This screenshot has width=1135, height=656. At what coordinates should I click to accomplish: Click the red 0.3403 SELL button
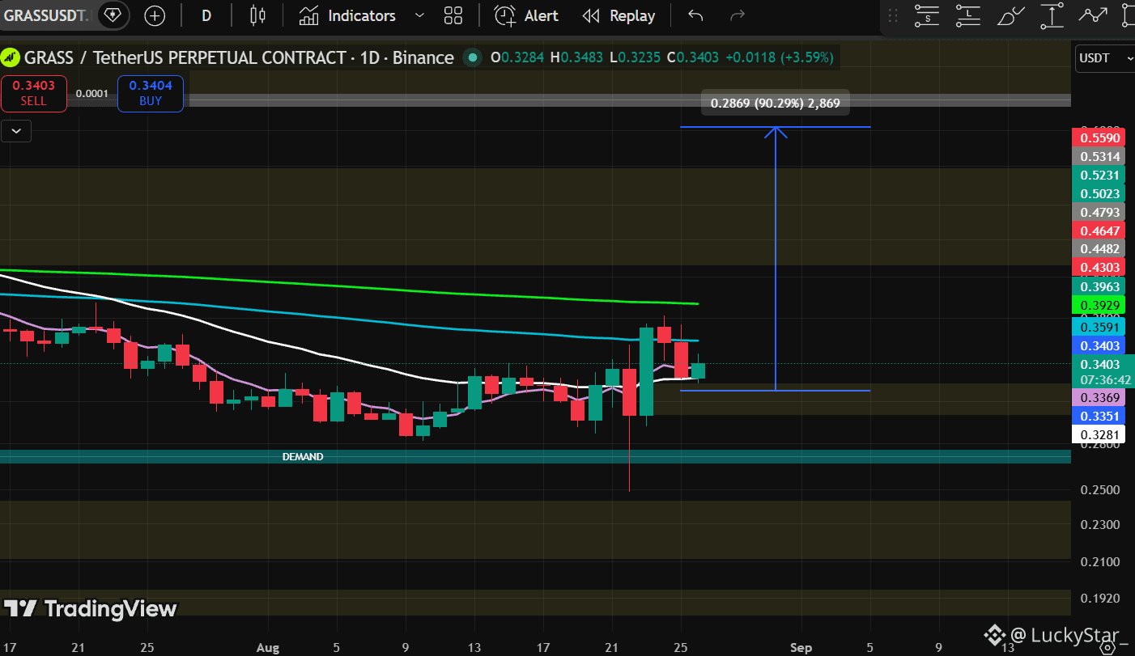(x=33, y=93)
